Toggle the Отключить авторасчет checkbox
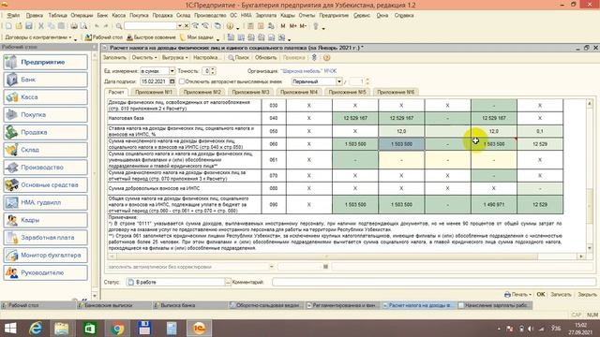The height and width of the screenshot is (337, 600). 182,81
